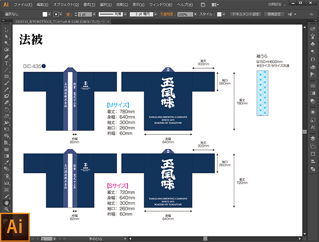
Task: Select the Selection tool (black arrow)
Action: point(6,30)
